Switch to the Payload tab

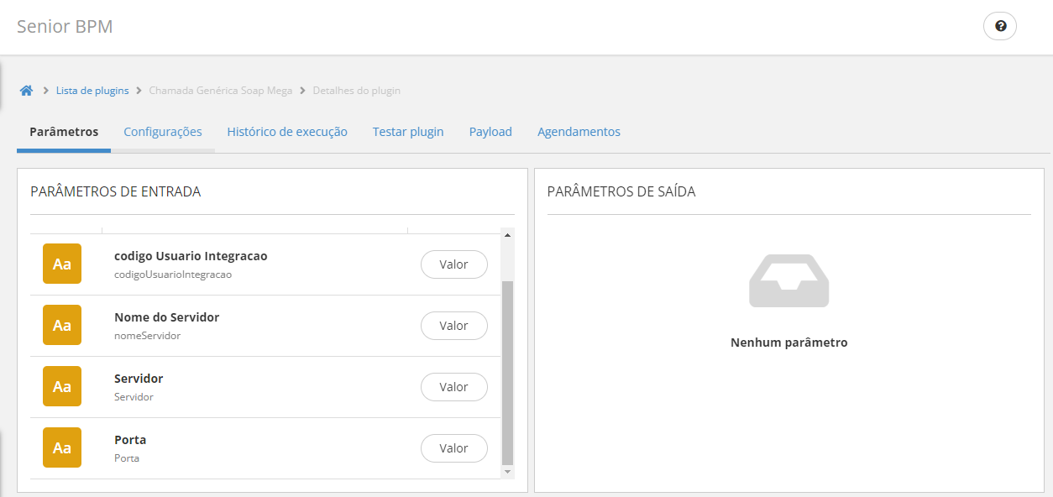point(490,132)
